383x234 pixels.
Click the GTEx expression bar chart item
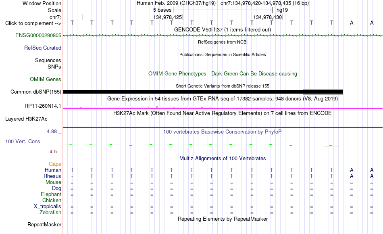click(x=139, y=107)
